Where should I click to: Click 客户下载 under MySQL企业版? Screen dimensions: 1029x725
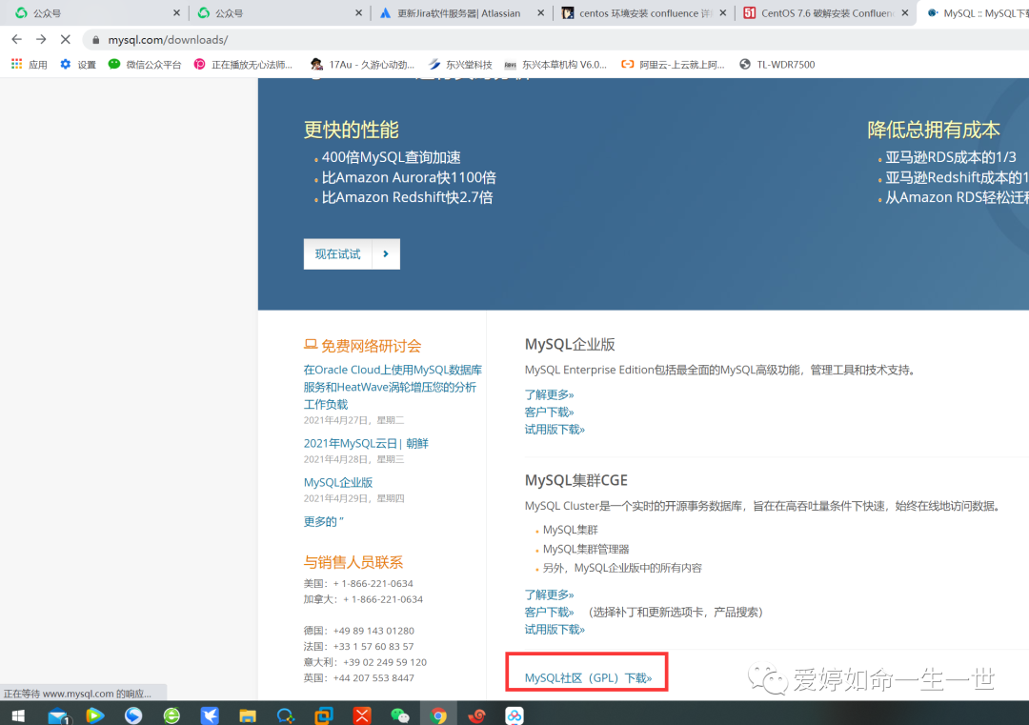[x=549, y=412]
